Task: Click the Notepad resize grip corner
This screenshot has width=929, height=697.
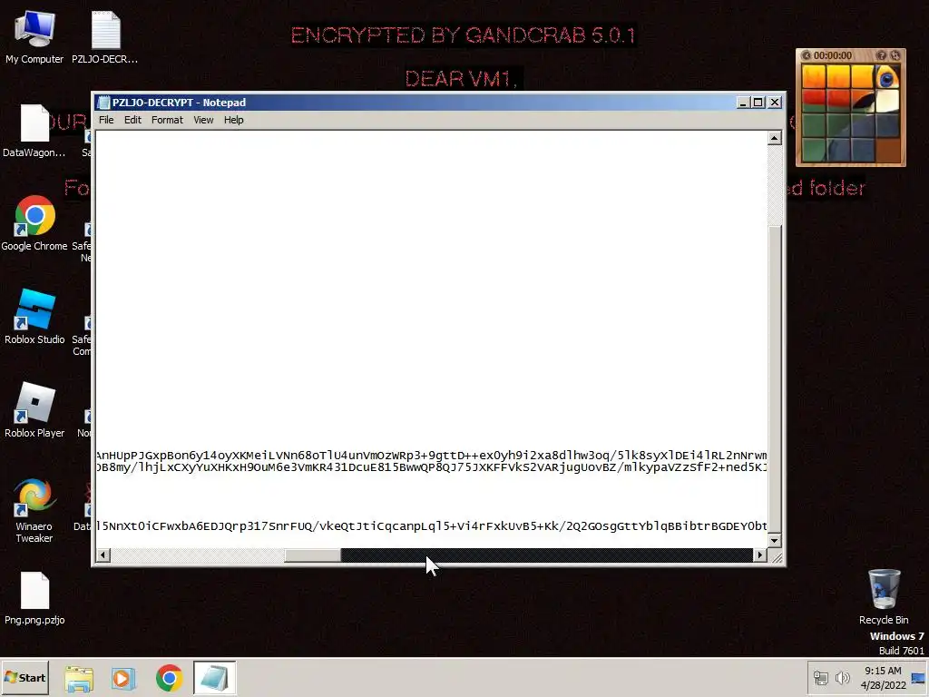Action: [776, 556]
